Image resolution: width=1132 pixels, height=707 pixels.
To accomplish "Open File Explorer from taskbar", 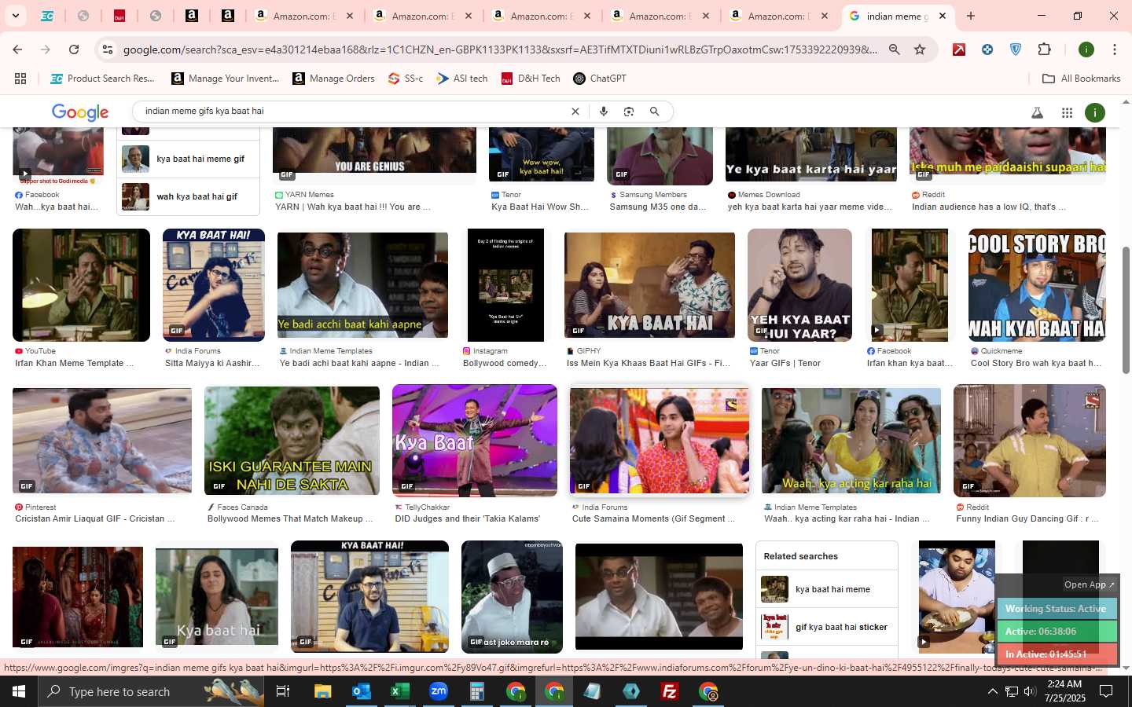I will click(323, 691).
